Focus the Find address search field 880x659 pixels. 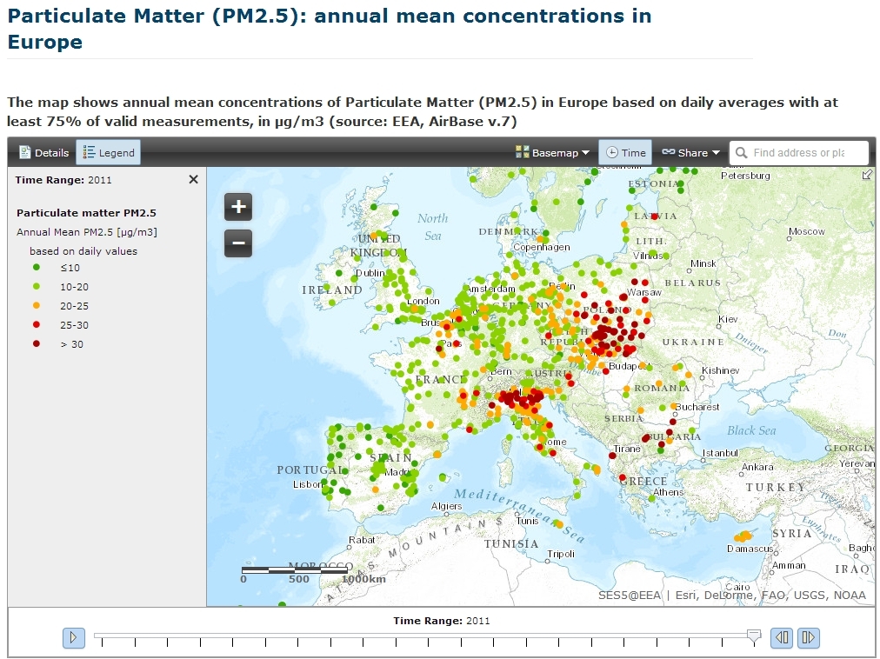point(805,153)
